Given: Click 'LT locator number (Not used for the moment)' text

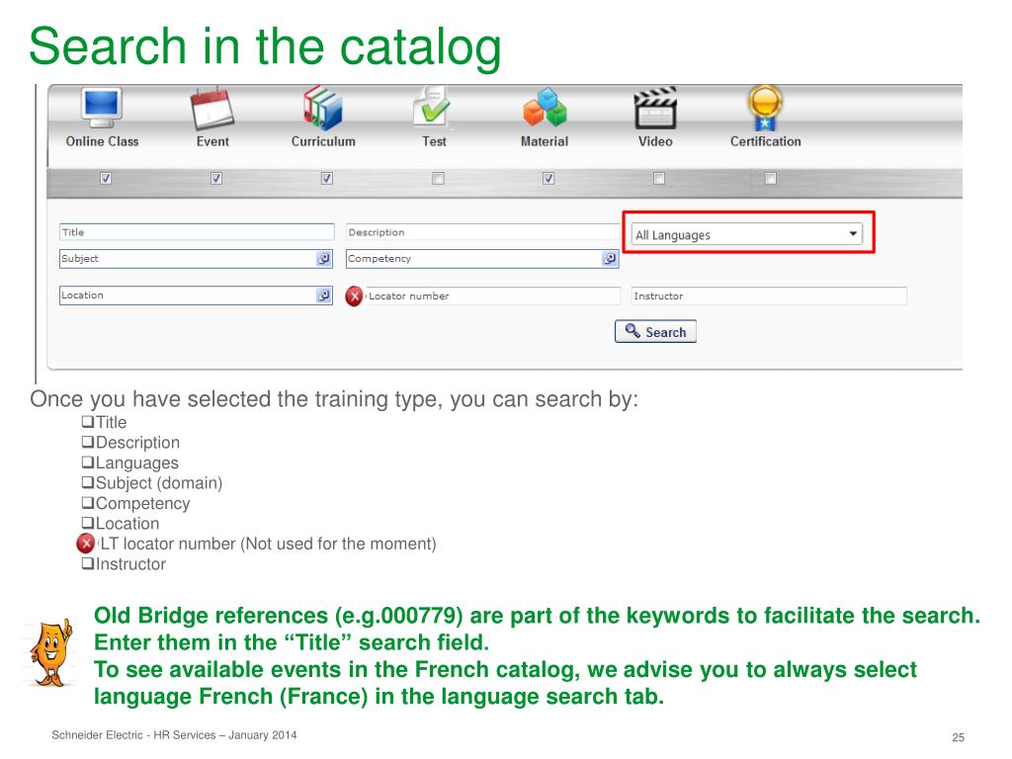Looking at the screenshot, I should (x=268, y=545).
